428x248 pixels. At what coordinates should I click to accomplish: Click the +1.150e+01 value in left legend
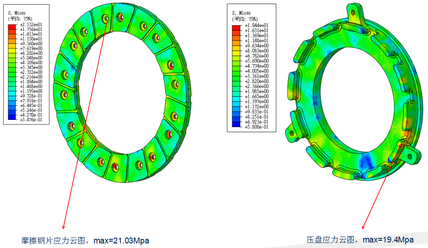pos(31,39)
